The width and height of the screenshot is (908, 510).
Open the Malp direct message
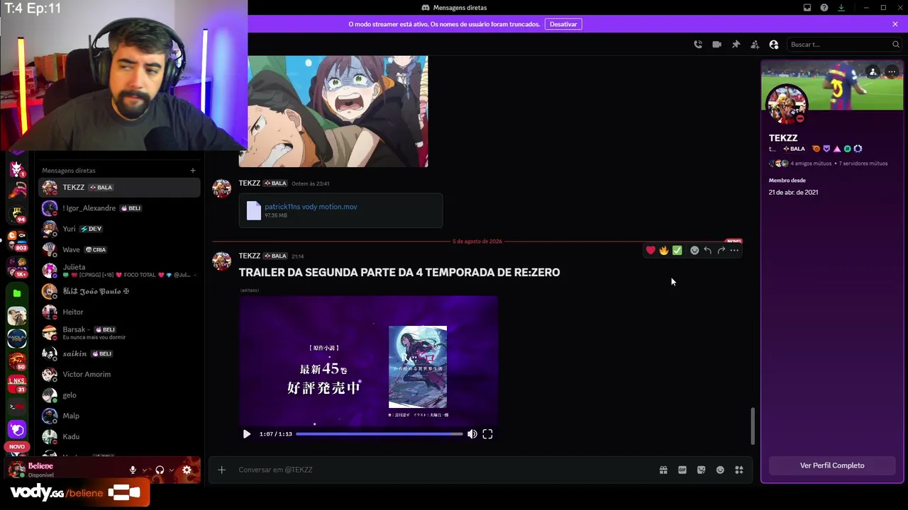tap(119, 416)
